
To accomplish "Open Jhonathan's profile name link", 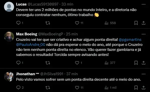I will point(25,74).
